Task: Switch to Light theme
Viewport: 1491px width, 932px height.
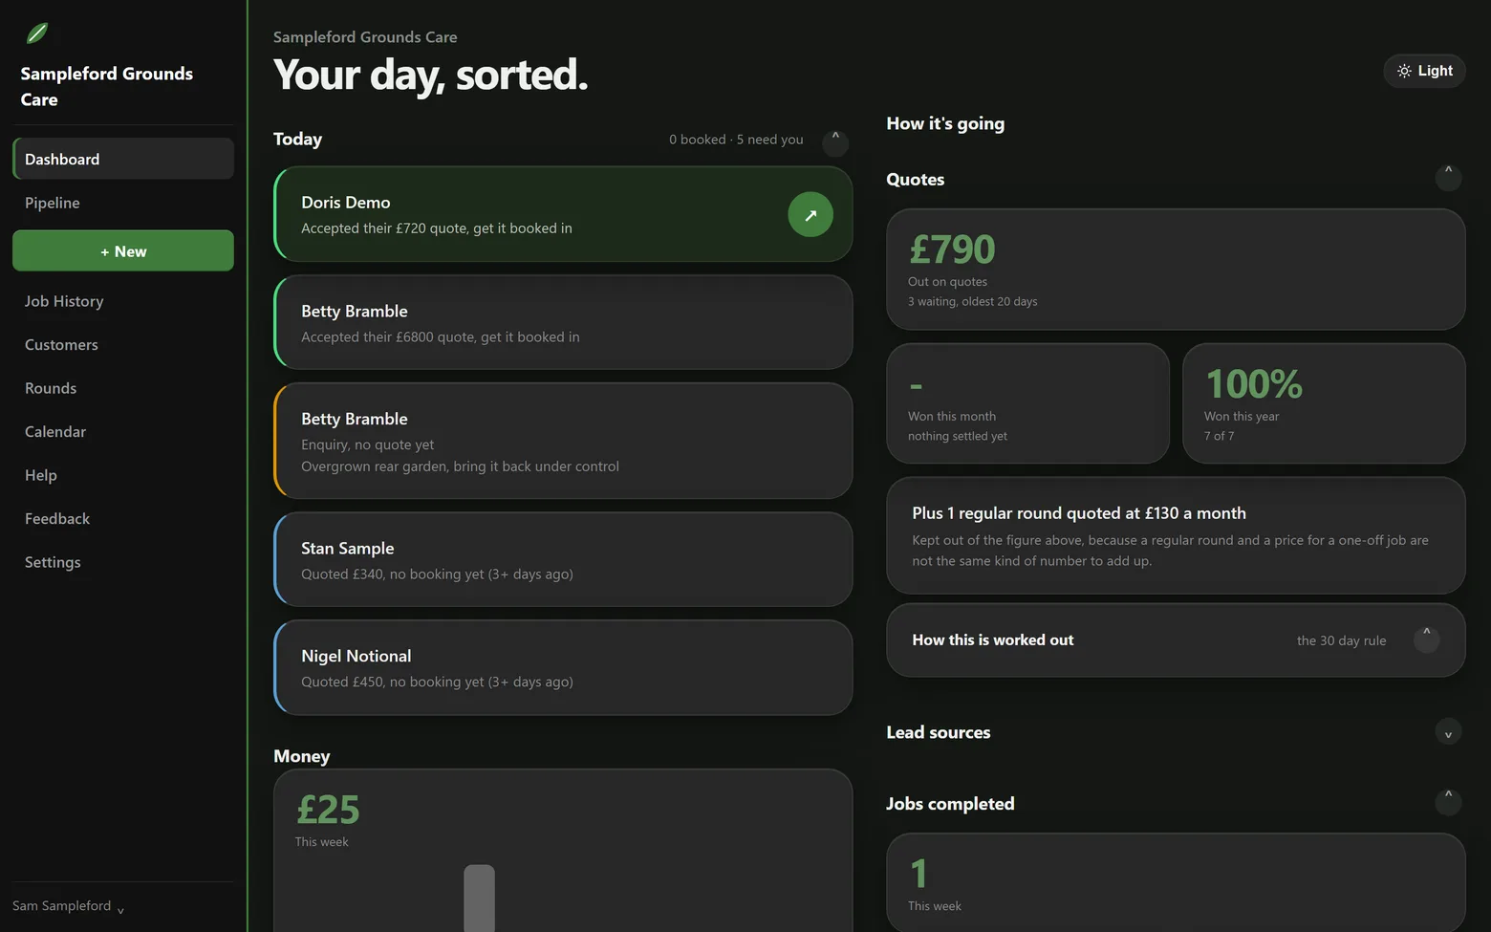Action: pyautogui.click(x=1424, y=71)
